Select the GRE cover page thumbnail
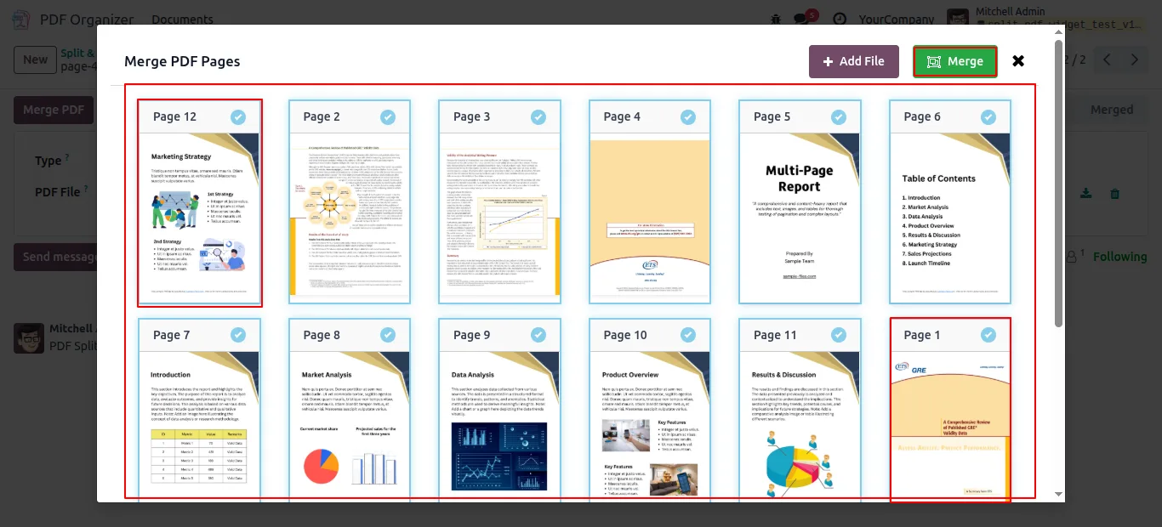 [950, 425]
